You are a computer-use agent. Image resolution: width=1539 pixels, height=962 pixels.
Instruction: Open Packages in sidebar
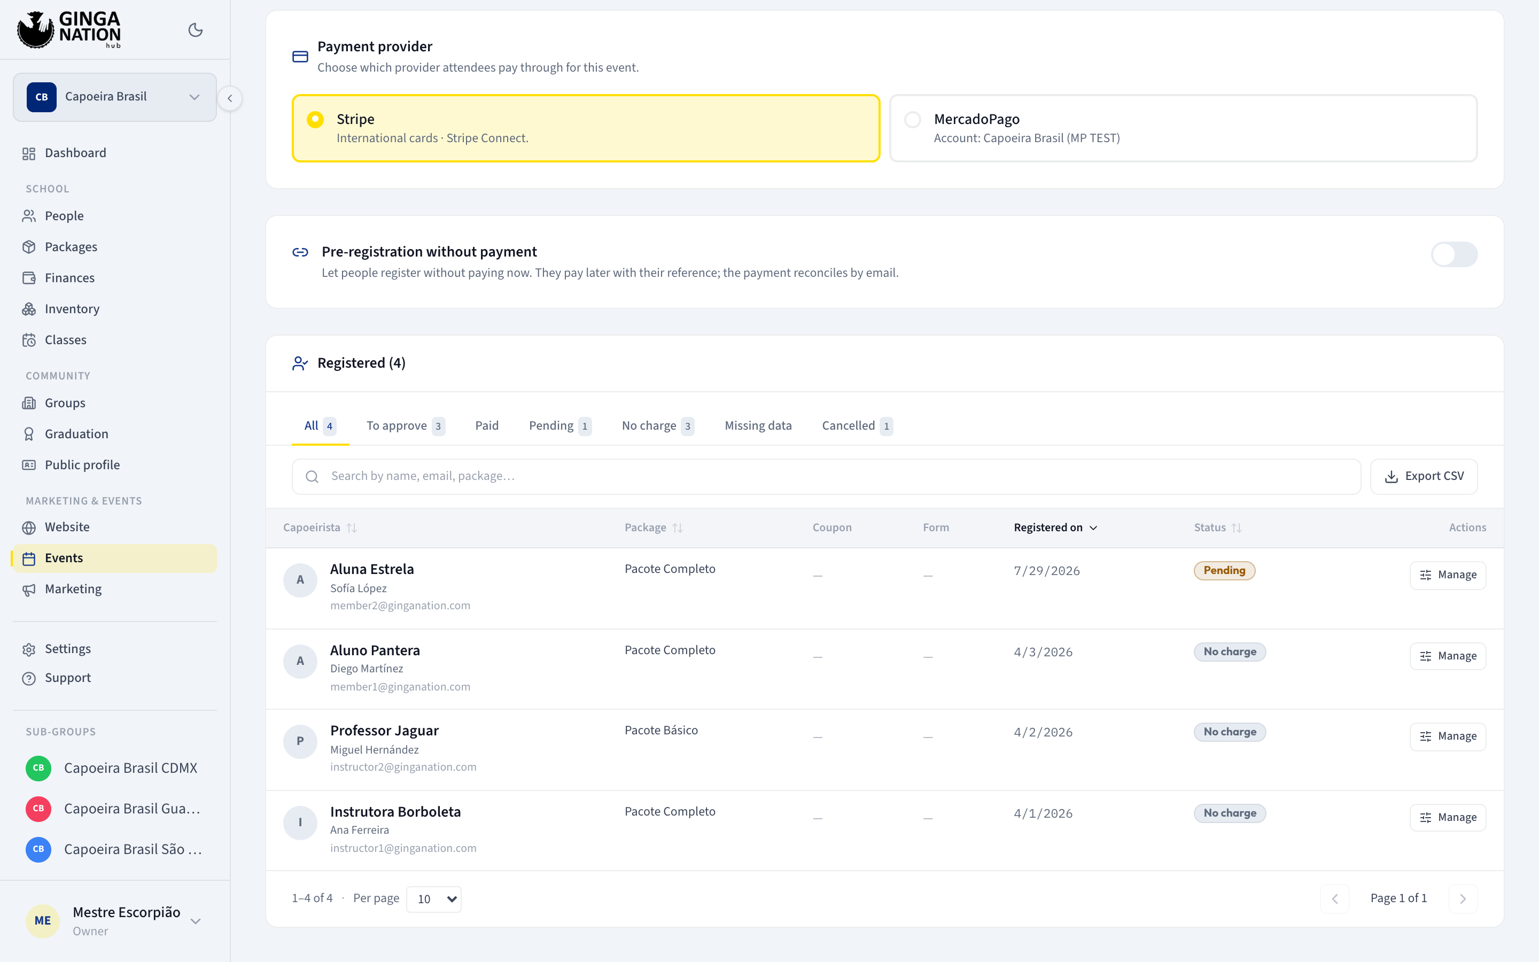click(114, 247)
